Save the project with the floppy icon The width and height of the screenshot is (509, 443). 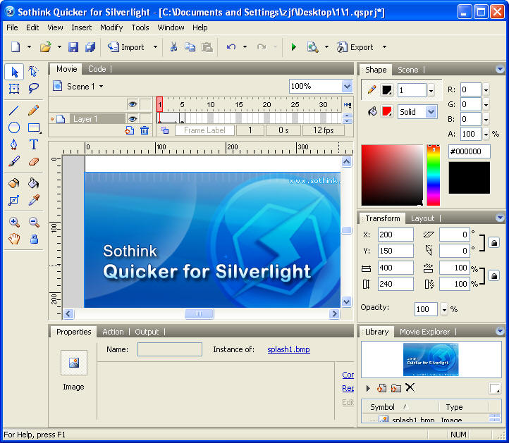click(73, 47)
